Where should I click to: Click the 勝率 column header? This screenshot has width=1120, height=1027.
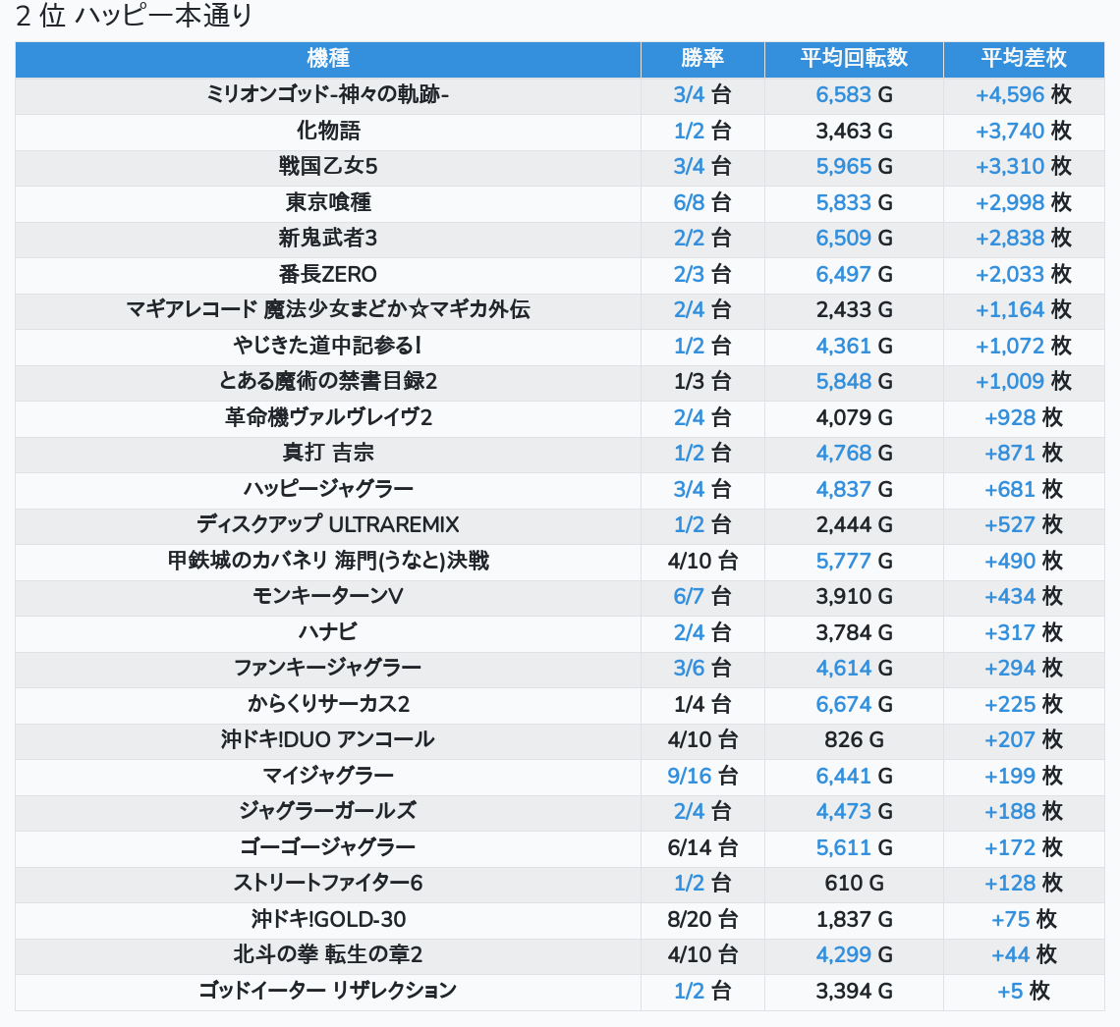coord(702,59)
